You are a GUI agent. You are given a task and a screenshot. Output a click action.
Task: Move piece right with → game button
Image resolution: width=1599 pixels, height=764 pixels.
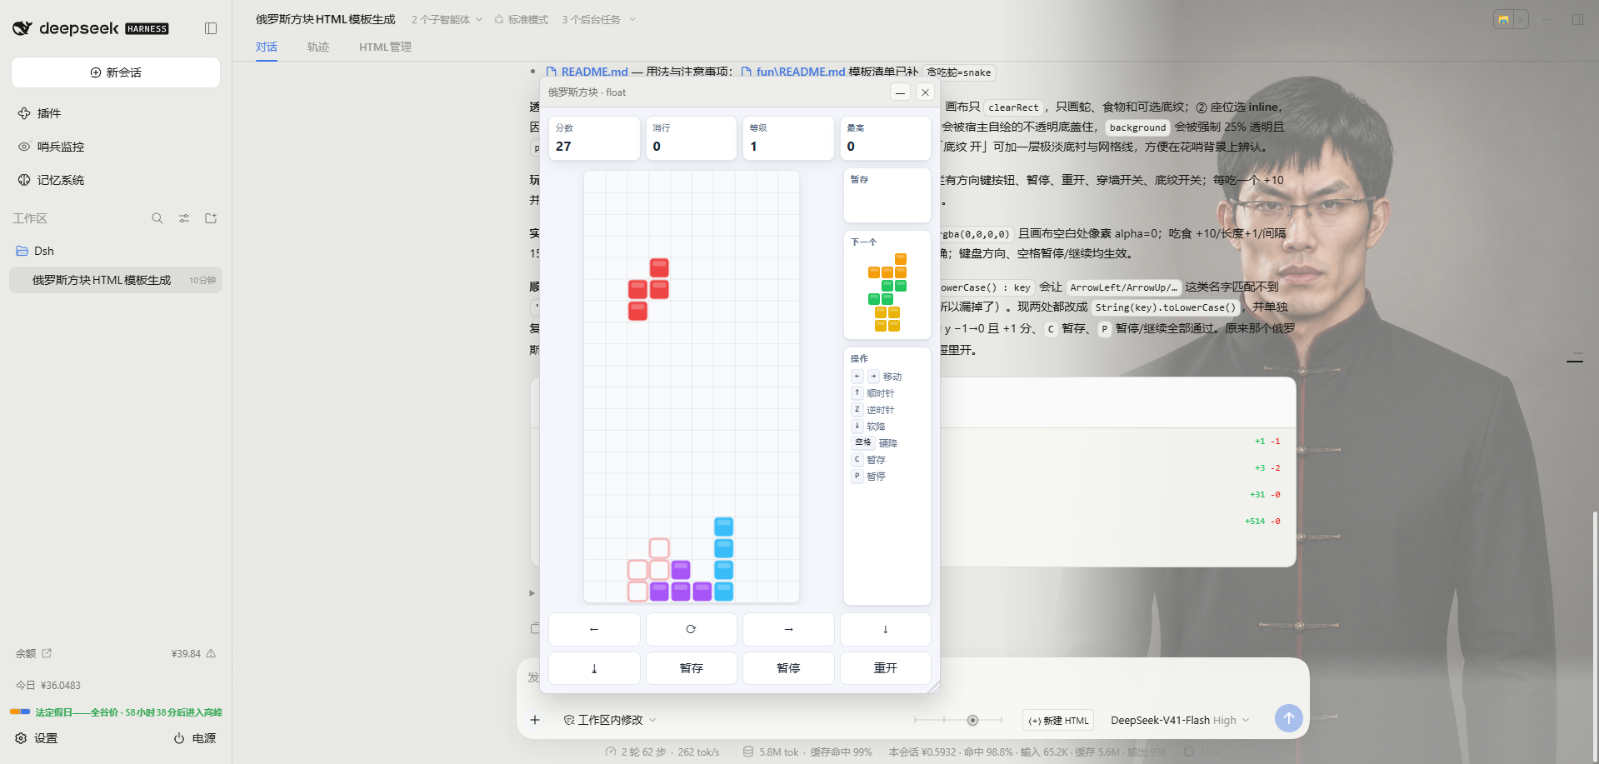789,629
